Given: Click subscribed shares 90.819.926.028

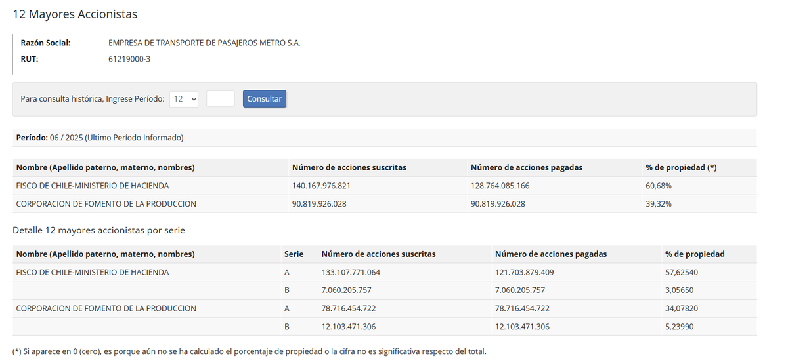Looking at the screenshot, I should tap(319, 204).
